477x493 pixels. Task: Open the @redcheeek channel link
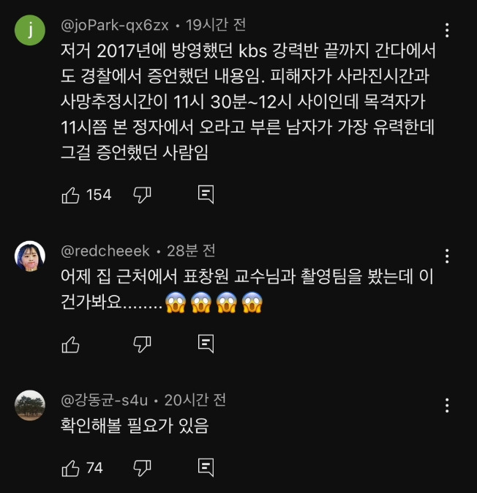tap(105, 251)
